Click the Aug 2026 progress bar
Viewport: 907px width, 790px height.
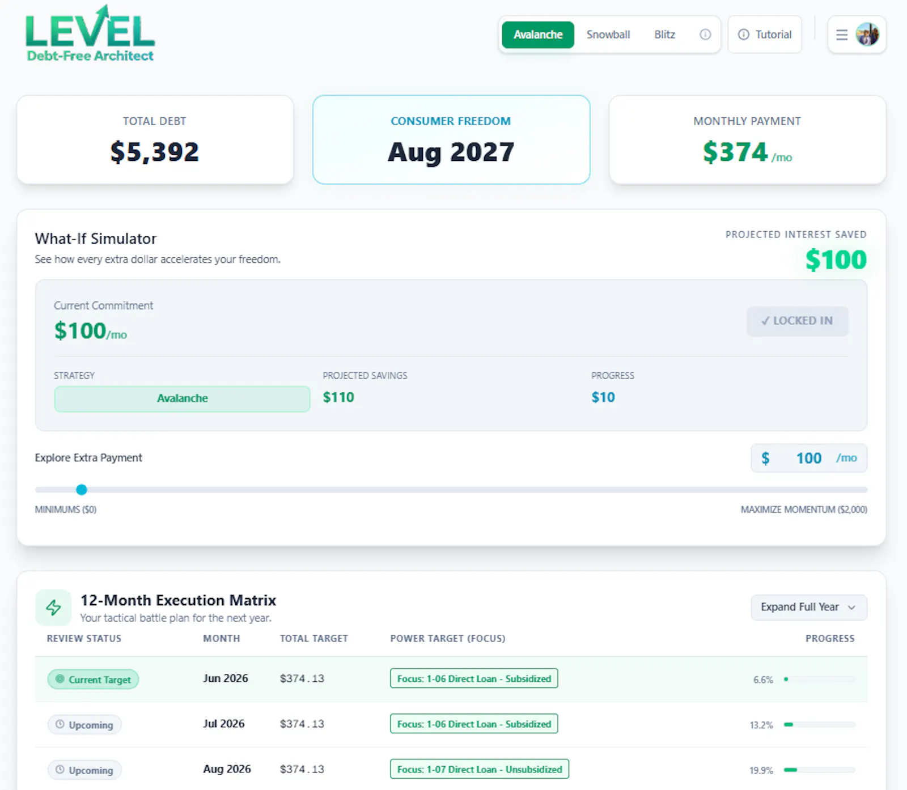point(820,770)
